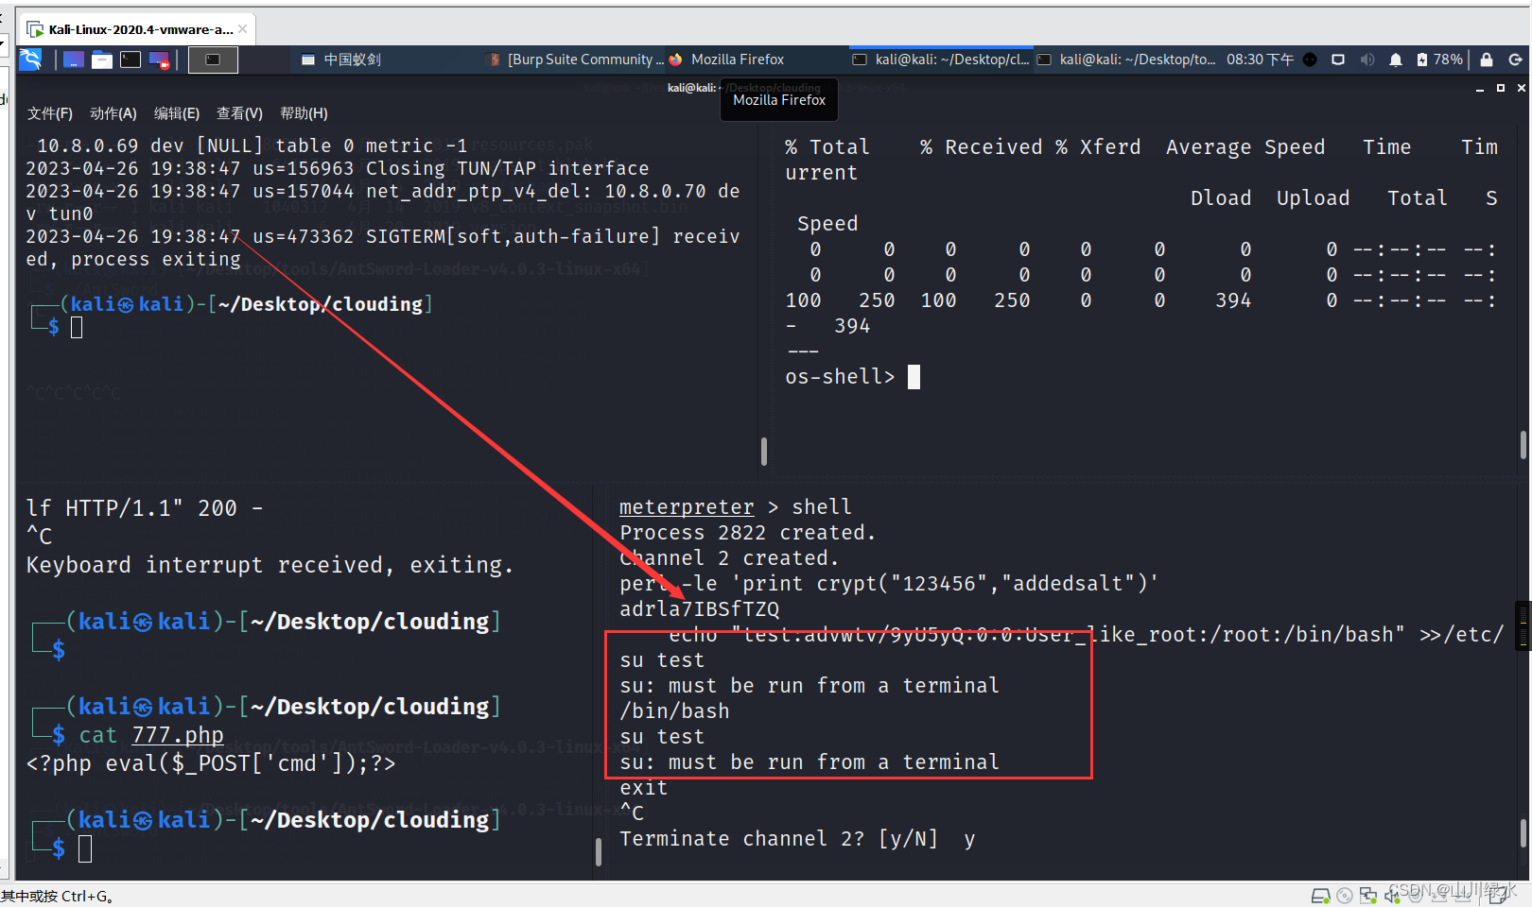Click bottom-left pane scrollbar handle

click(x=599, y=851)
